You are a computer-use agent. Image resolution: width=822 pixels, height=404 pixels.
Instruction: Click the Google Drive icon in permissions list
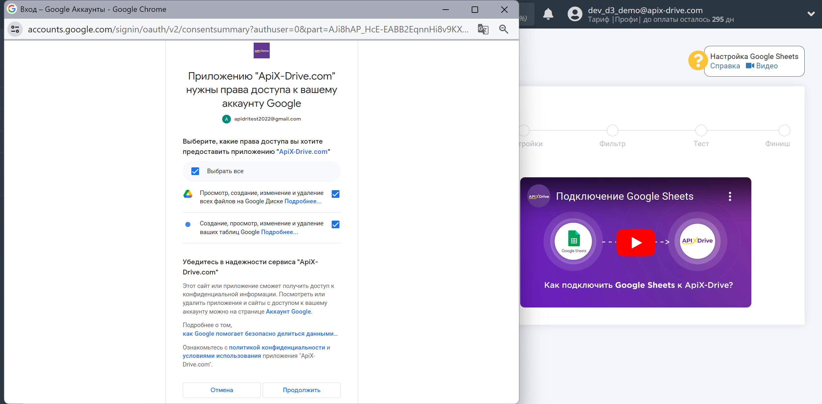(x=188, y=194)
